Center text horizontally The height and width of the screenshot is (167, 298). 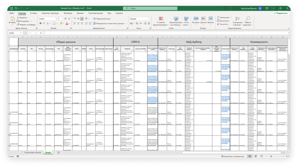tap(78, 23)
